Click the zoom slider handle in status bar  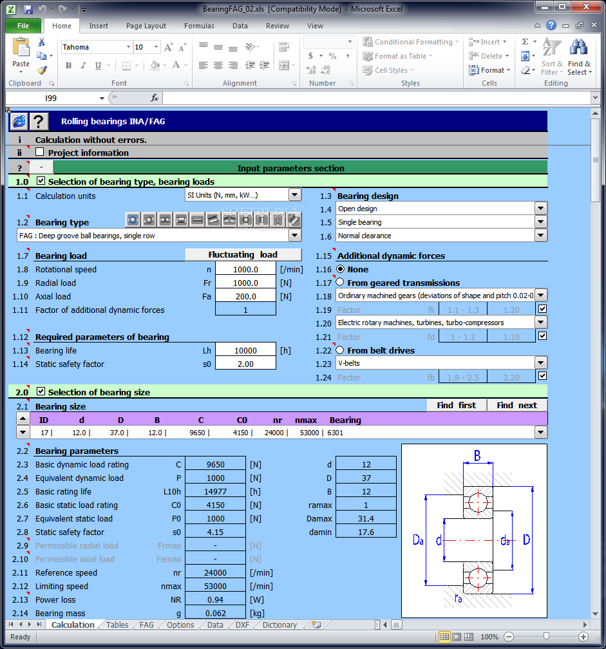[x=546, y=636]
